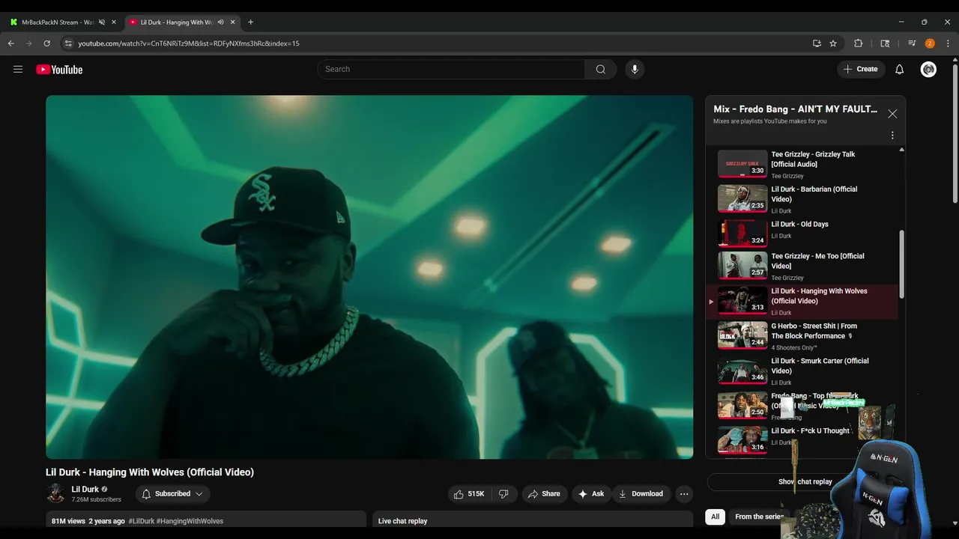The height and width of the screenshot is (539, 959).
Task: Play Lil Durk - Old Days from mix
Action: pyautogui.click(x=802, y=233)
